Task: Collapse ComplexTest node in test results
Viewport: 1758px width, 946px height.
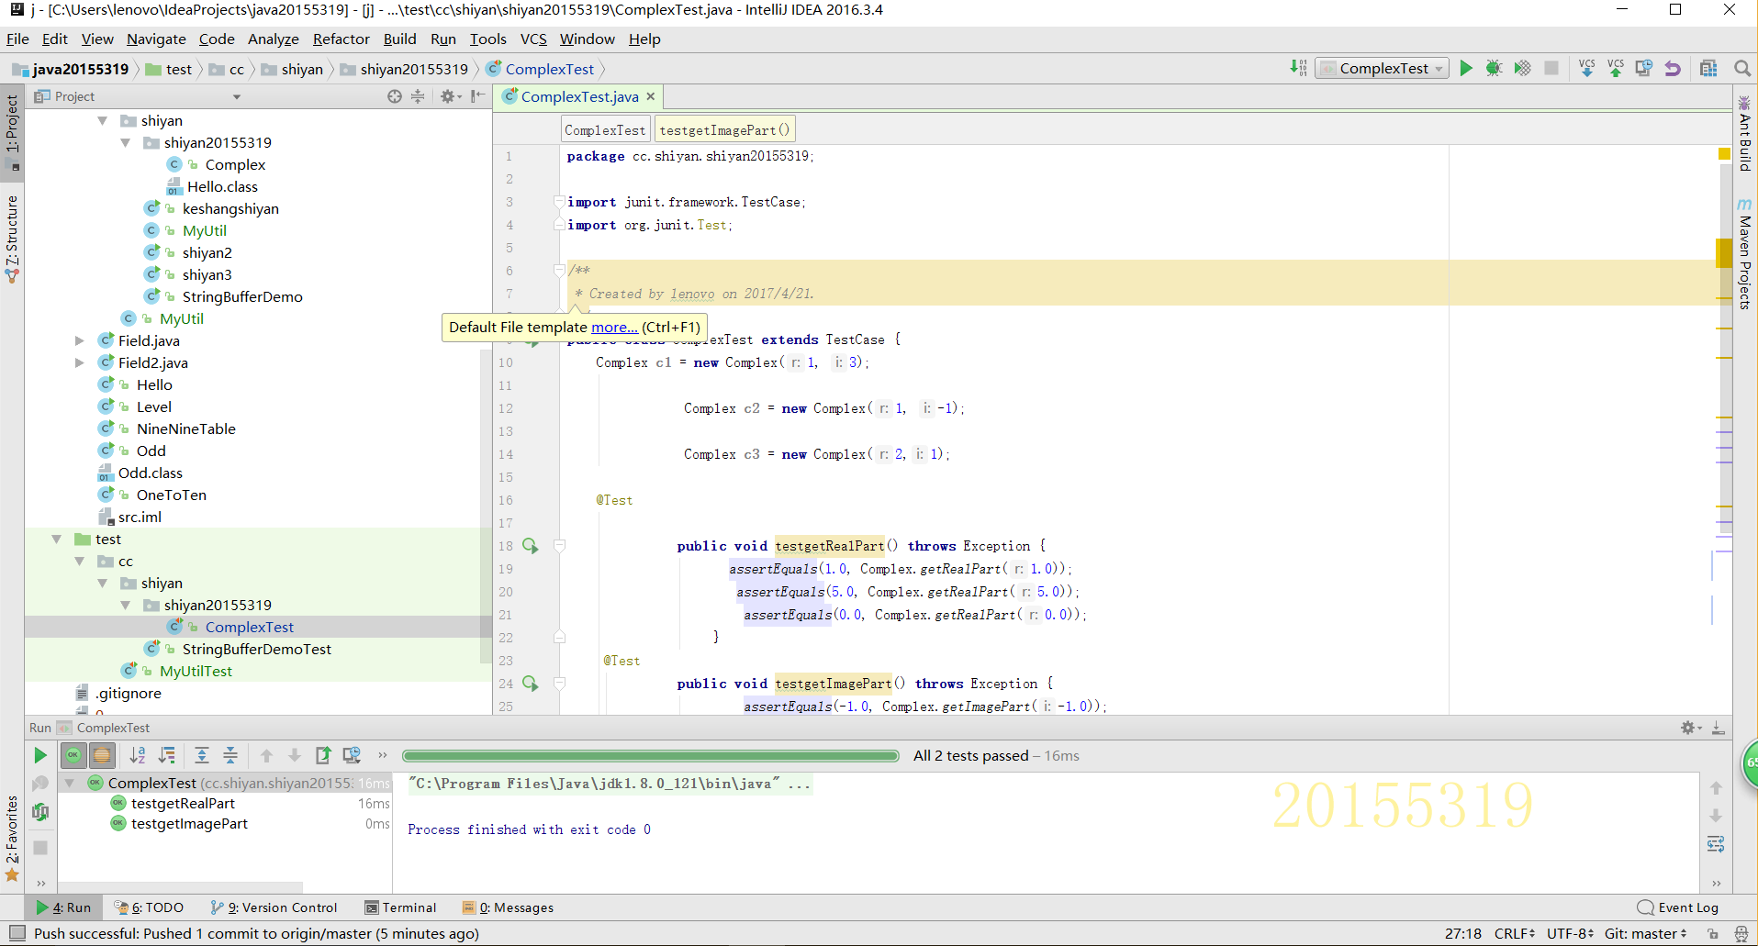Action: (70, 783)
